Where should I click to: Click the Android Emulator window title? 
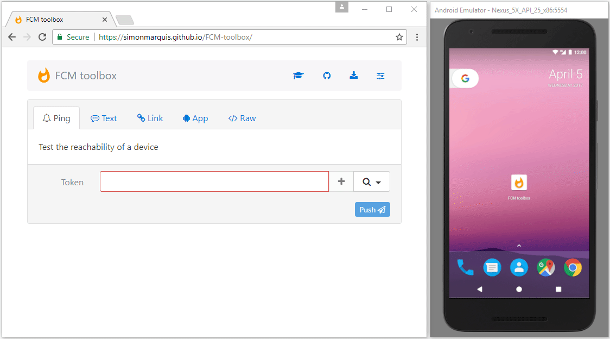click(501, 10)
